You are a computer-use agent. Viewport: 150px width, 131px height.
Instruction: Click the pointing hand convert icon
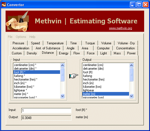click(x=73, y=76)
